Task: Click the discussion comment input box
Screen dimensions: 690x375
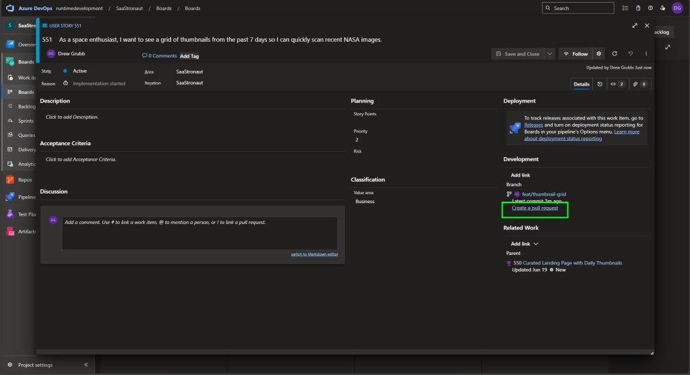Action: tap(199, 233)
